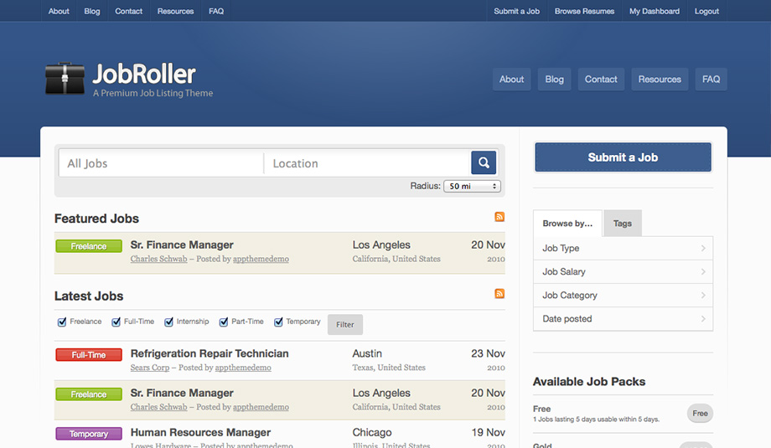The image size is (771, 448).
Task: Open the Radius 50 mi dropdown
Action: click(472, 186)
